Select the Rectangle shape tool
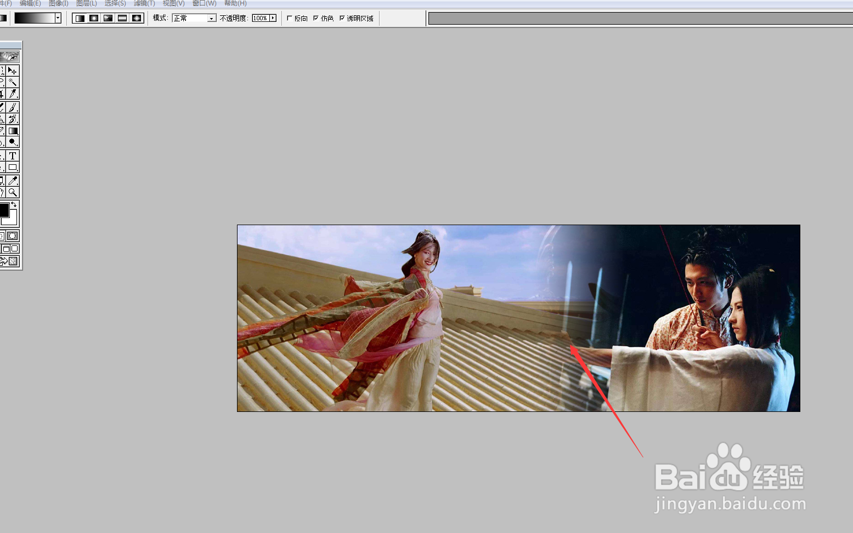The height and width of the screenshot is (533, 853). pyautogui.click(x=13, y=168)
